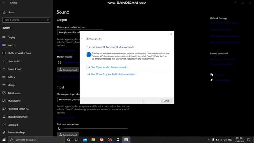Go back in the Playing Audio troubleshooter
Image resolution: width=254 pixels, height=143 pixels.
coord(82,39)
